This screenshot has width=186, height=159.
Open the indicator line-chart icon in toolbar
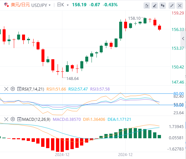pyautogui.click(x=147, y=6)
